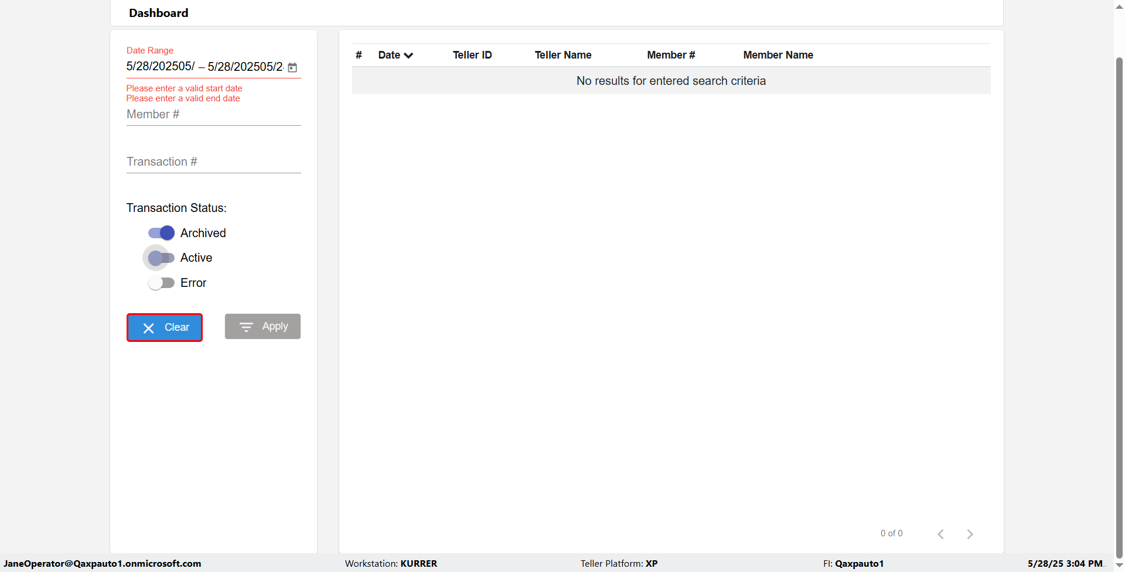Click the JaneOperator email in status bar
This screenshot has height=572, width=1125.
(103, 563)
